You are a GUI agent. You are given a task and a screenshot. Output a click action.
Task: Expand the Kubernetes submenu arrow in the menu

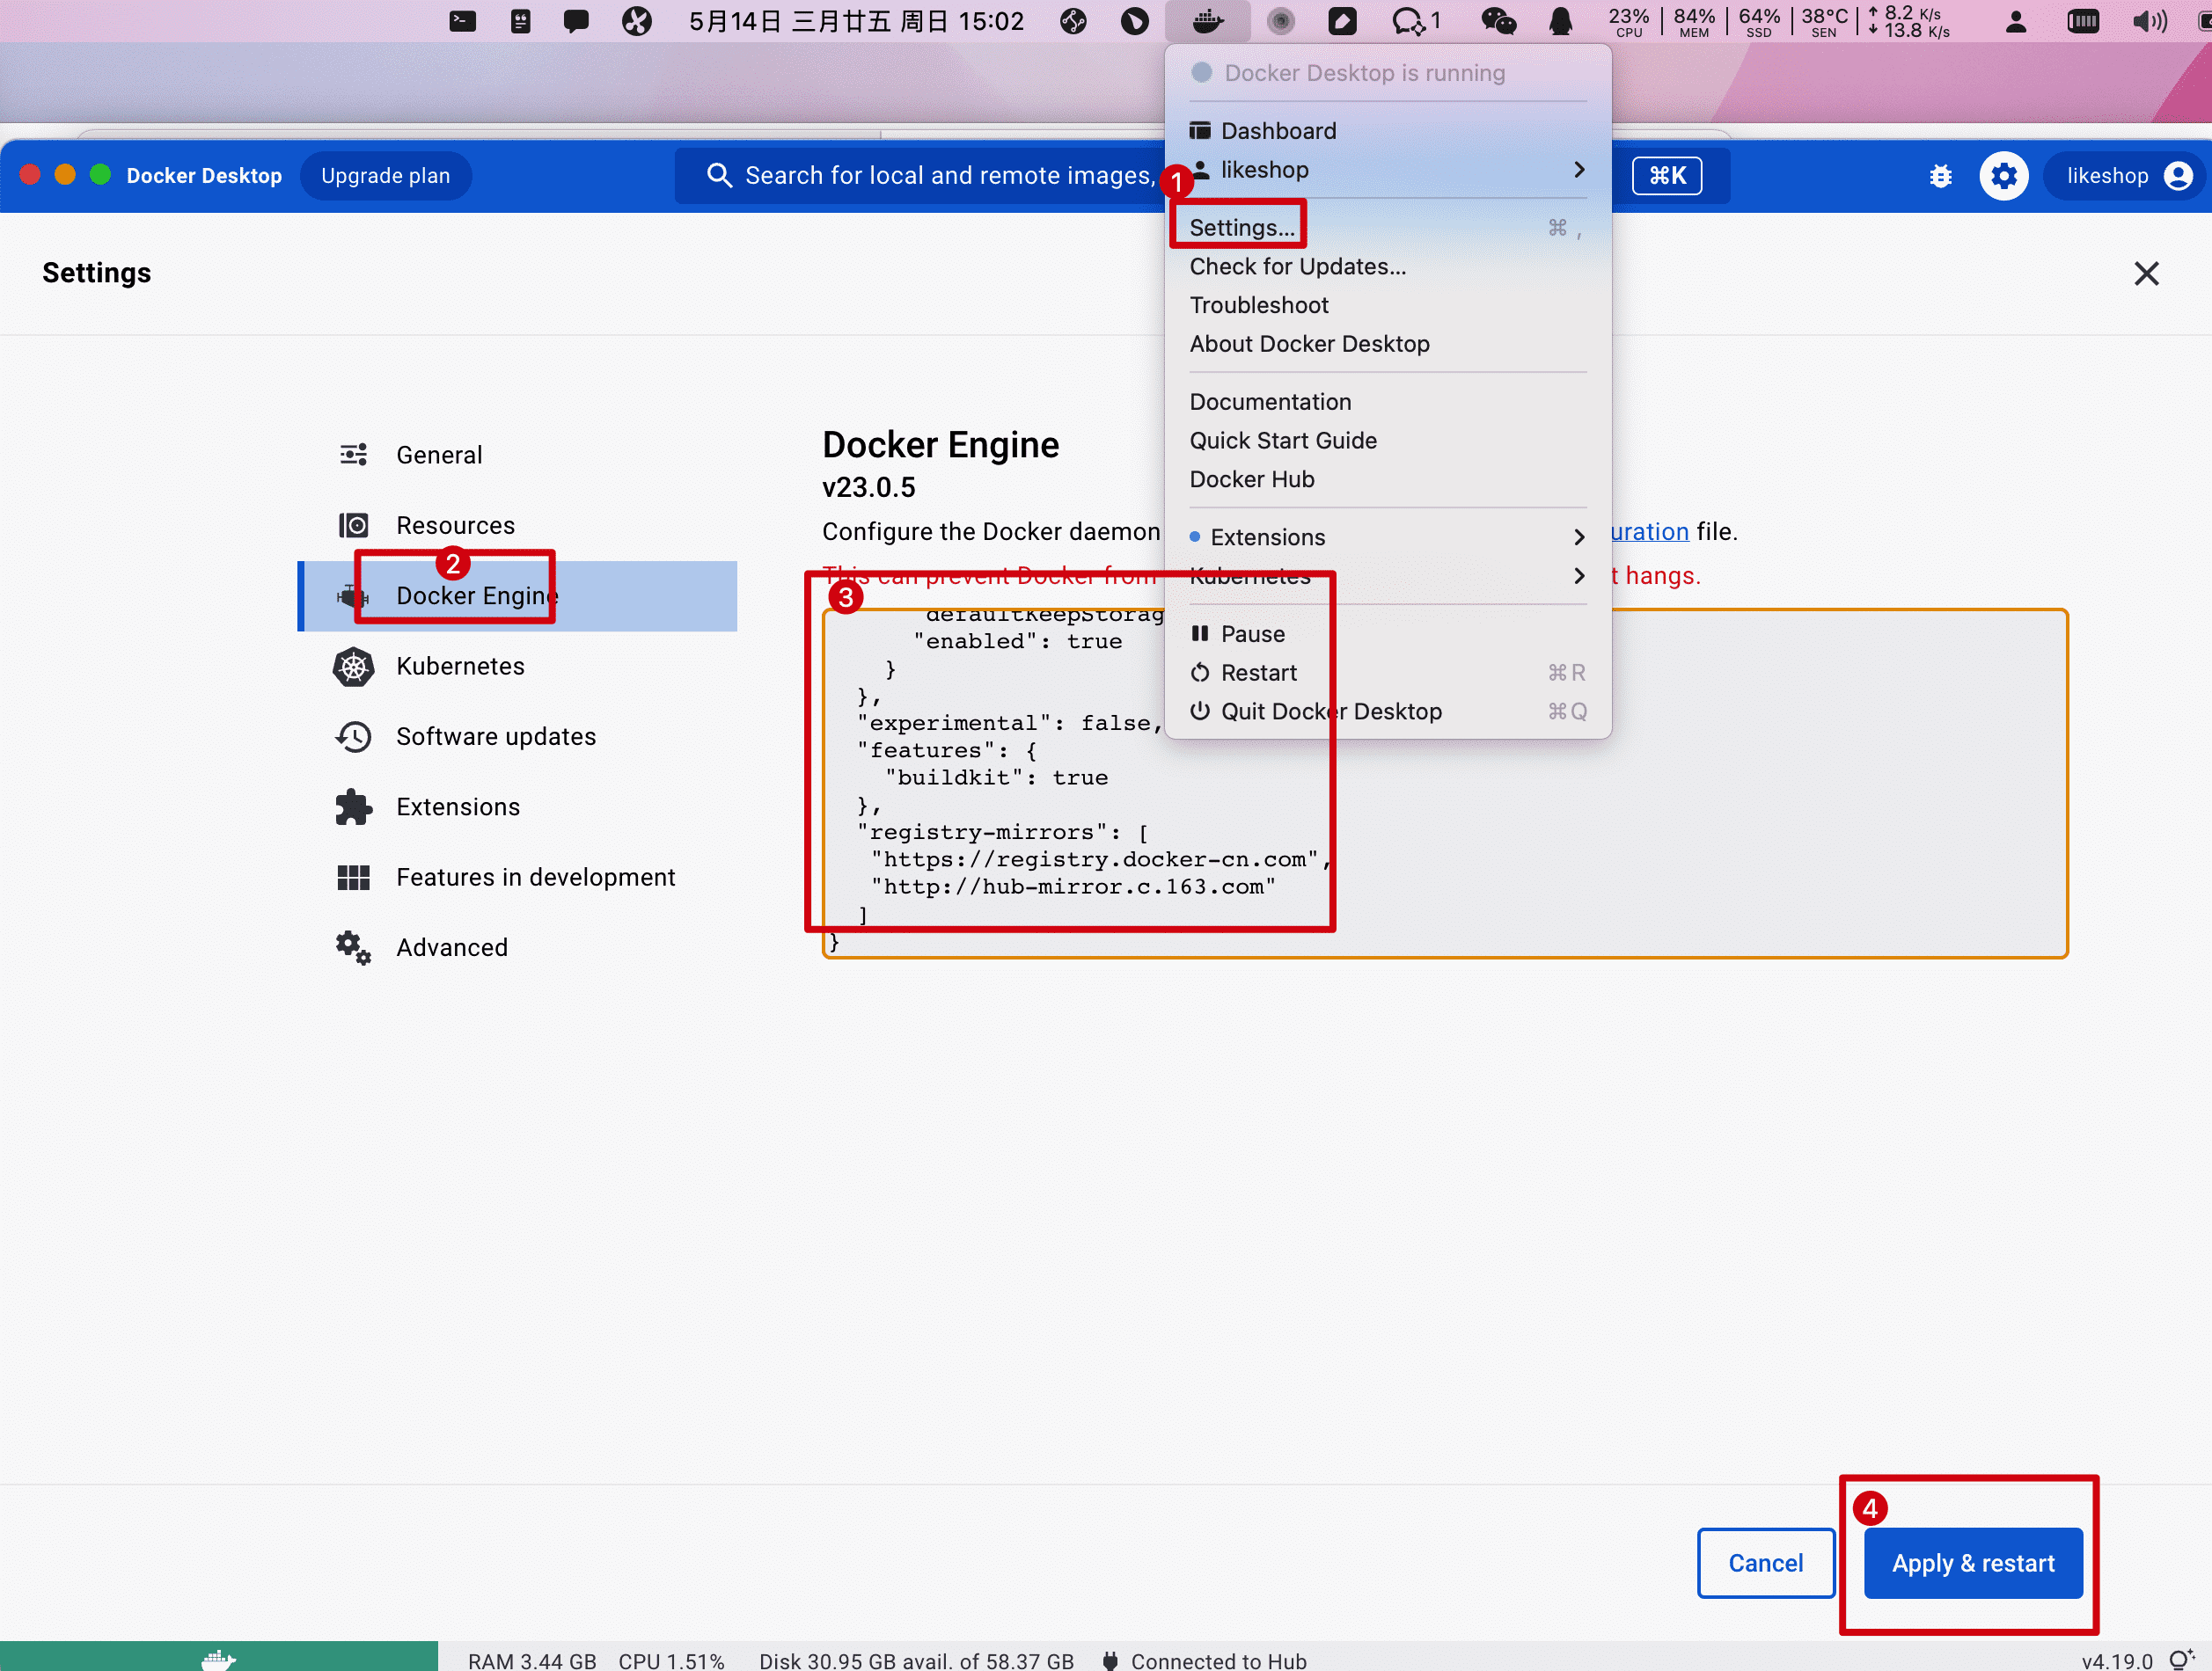1579,576
